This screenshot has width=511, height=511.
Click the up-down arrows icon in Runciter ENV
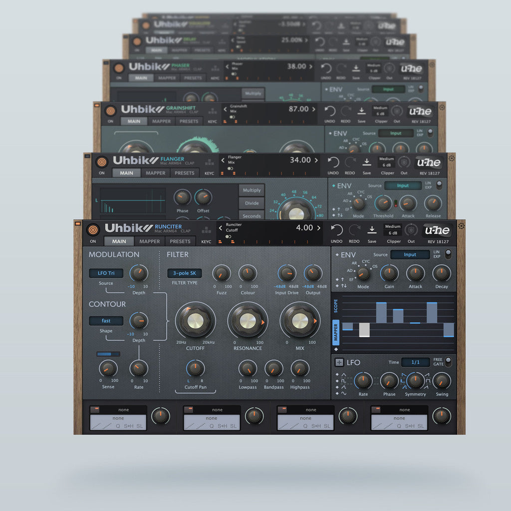[344, 286]
